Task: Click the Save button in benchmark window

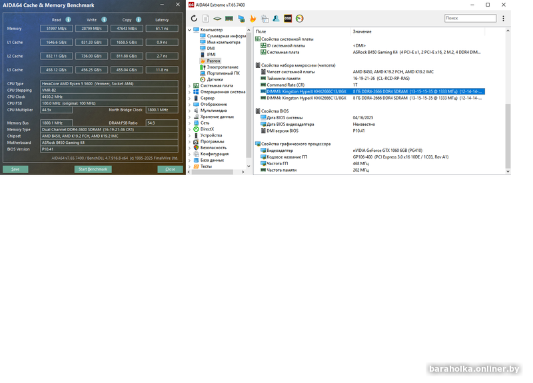Action: 15,169
